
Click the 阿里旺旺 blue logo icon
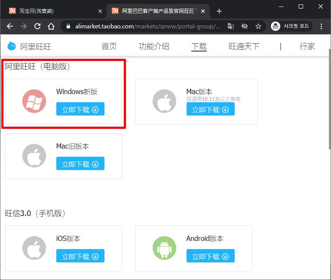pyautogui.click(x=12, y=46)
